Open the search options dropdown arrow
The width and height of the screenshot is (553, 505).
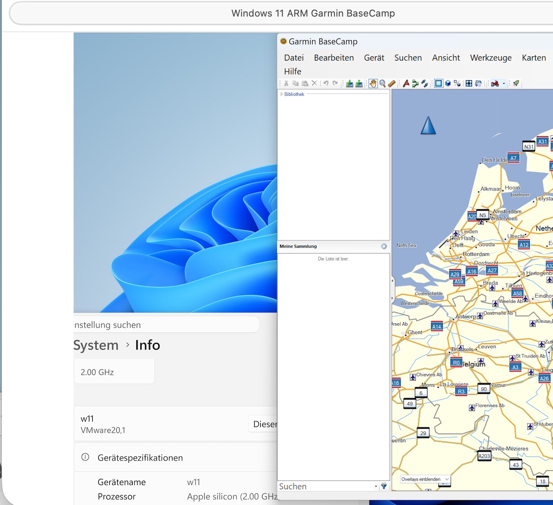point(376,486)
